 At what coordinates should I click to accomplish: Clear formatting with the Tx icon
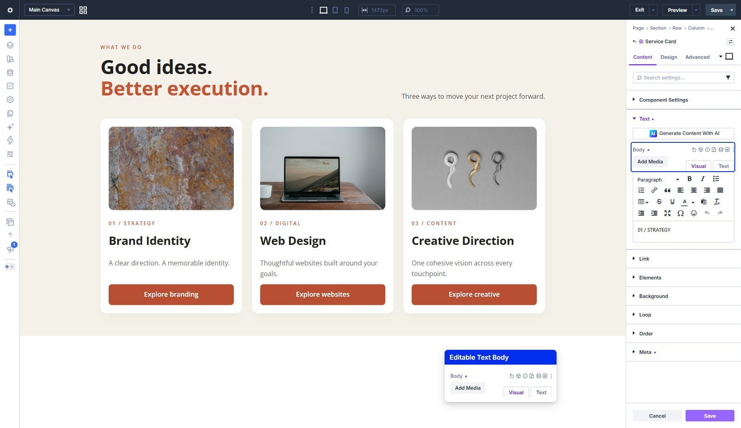tap(717, 202)
